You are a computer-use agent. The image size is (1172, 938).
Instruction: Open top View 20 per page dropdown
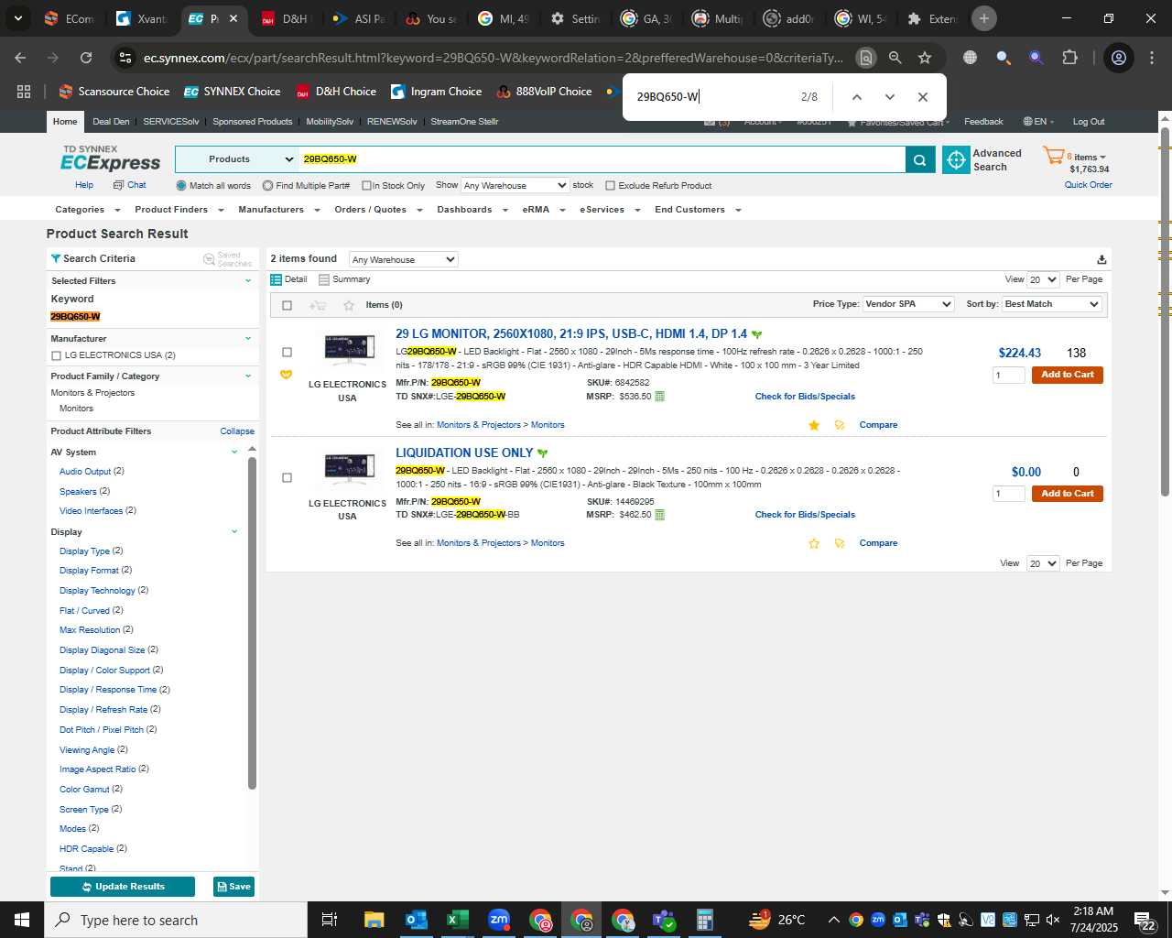tap(1043, 280)
